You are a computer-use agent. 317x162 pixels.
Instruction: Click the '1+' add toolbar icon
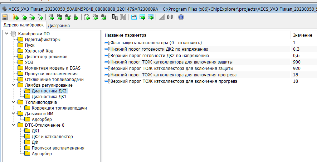24,17
